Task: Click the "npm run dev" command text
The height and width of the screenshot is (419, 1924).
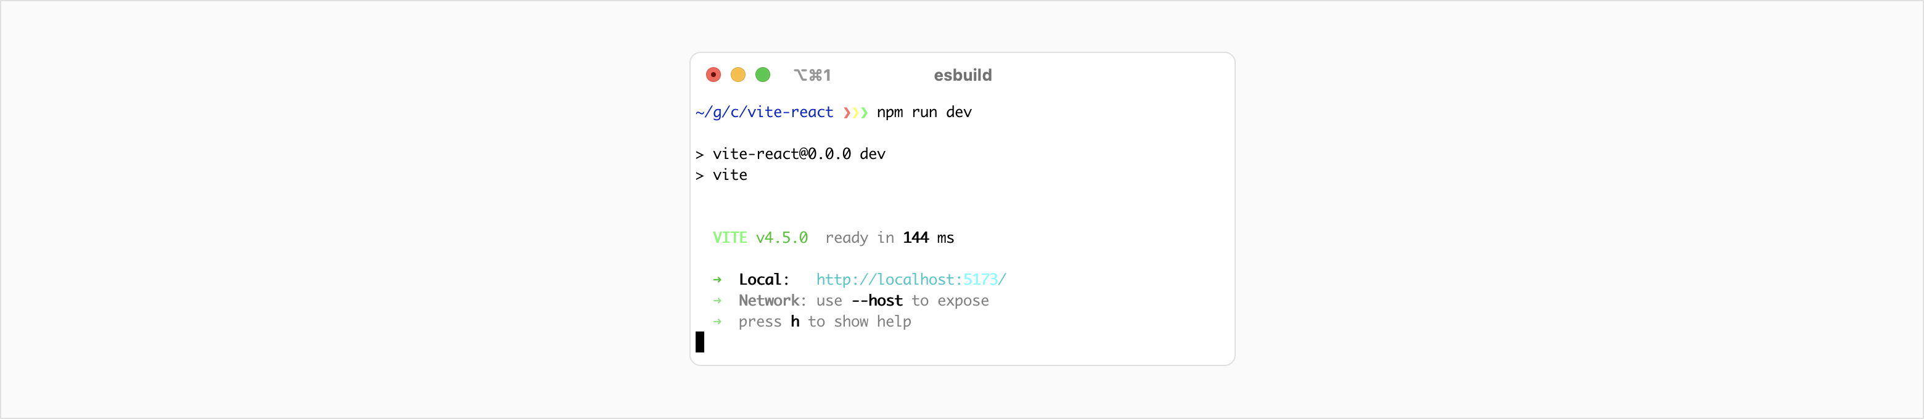Action: point(924,112)
